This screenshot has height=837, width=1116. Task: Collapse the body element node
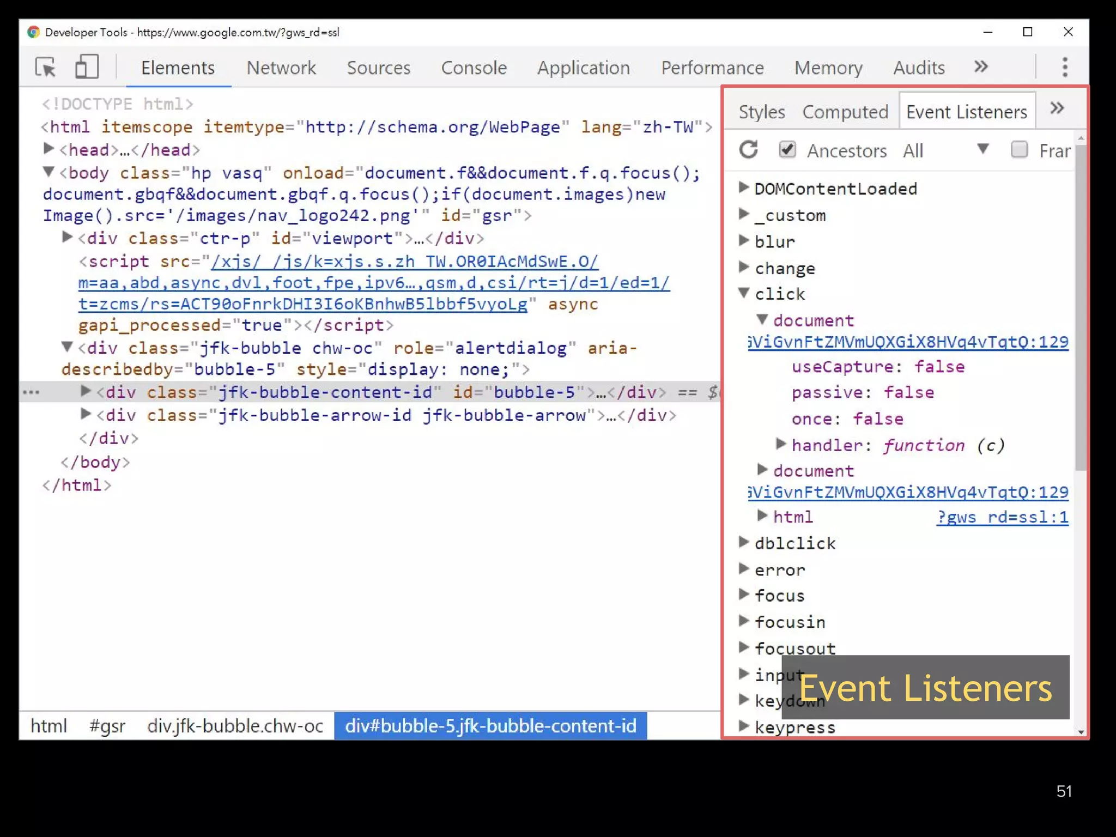point(48,172)
